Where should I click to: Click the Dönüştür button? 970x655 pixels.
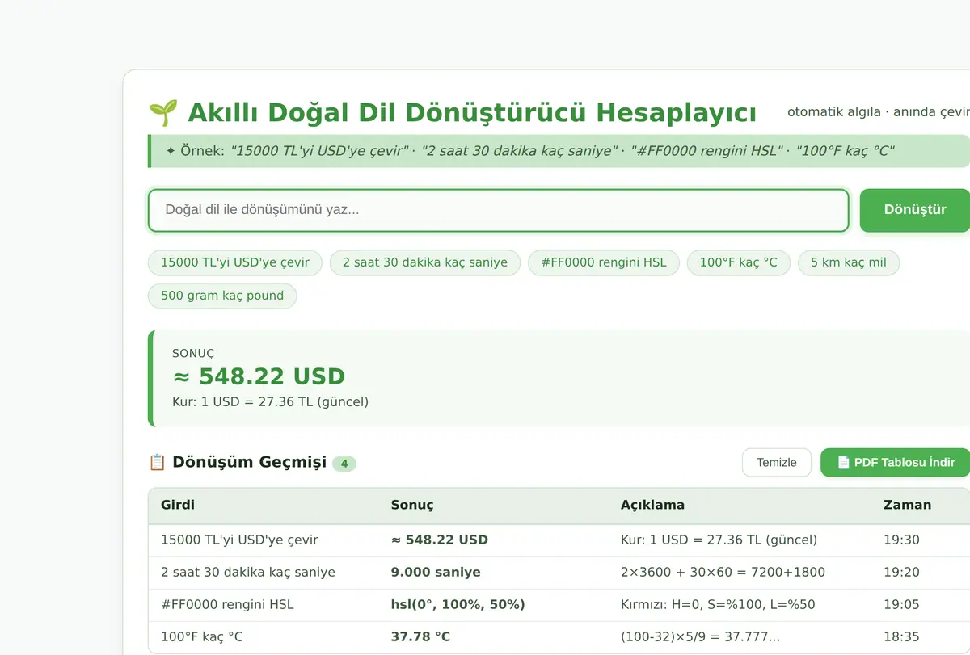click(x=915, y=210)
